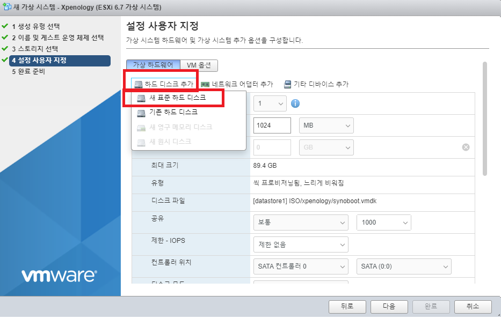Viewport: 501px width, 319px height.
Task: Open the CPU count dropdown showing 1
Action: [x=270, y=103]
